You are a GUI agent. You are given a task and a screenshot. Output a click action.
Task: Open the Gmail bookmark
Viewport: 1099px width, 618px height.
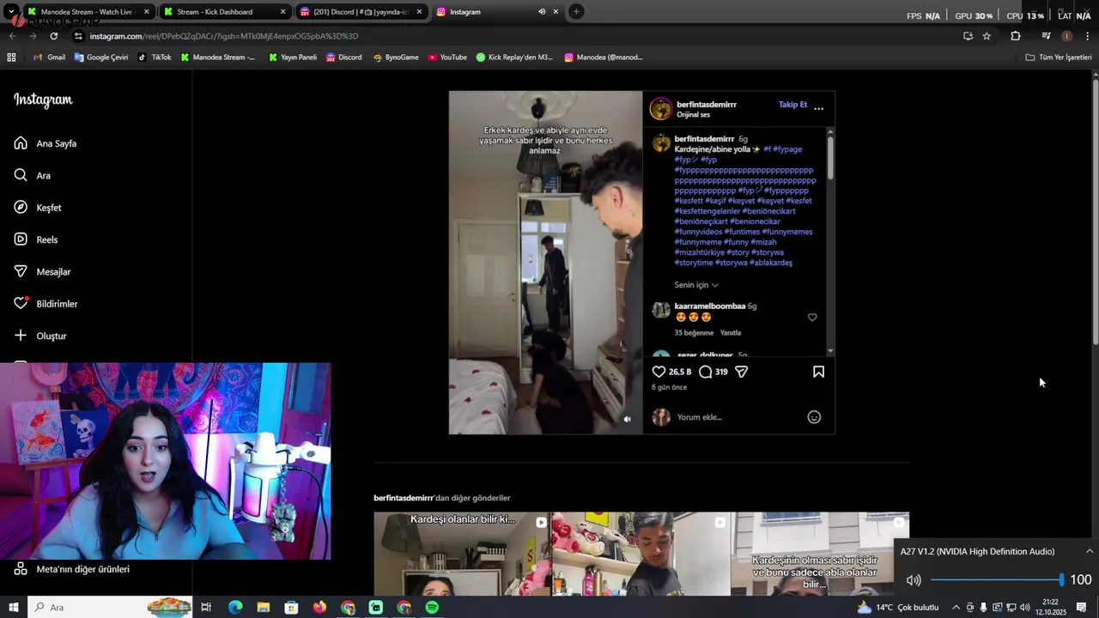coord(50,58)
